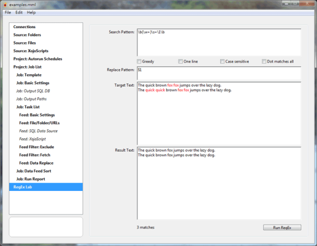Go to Job: Data Feed Sort
This screenshot has width=317, height=246.
(x=46, y=171)
